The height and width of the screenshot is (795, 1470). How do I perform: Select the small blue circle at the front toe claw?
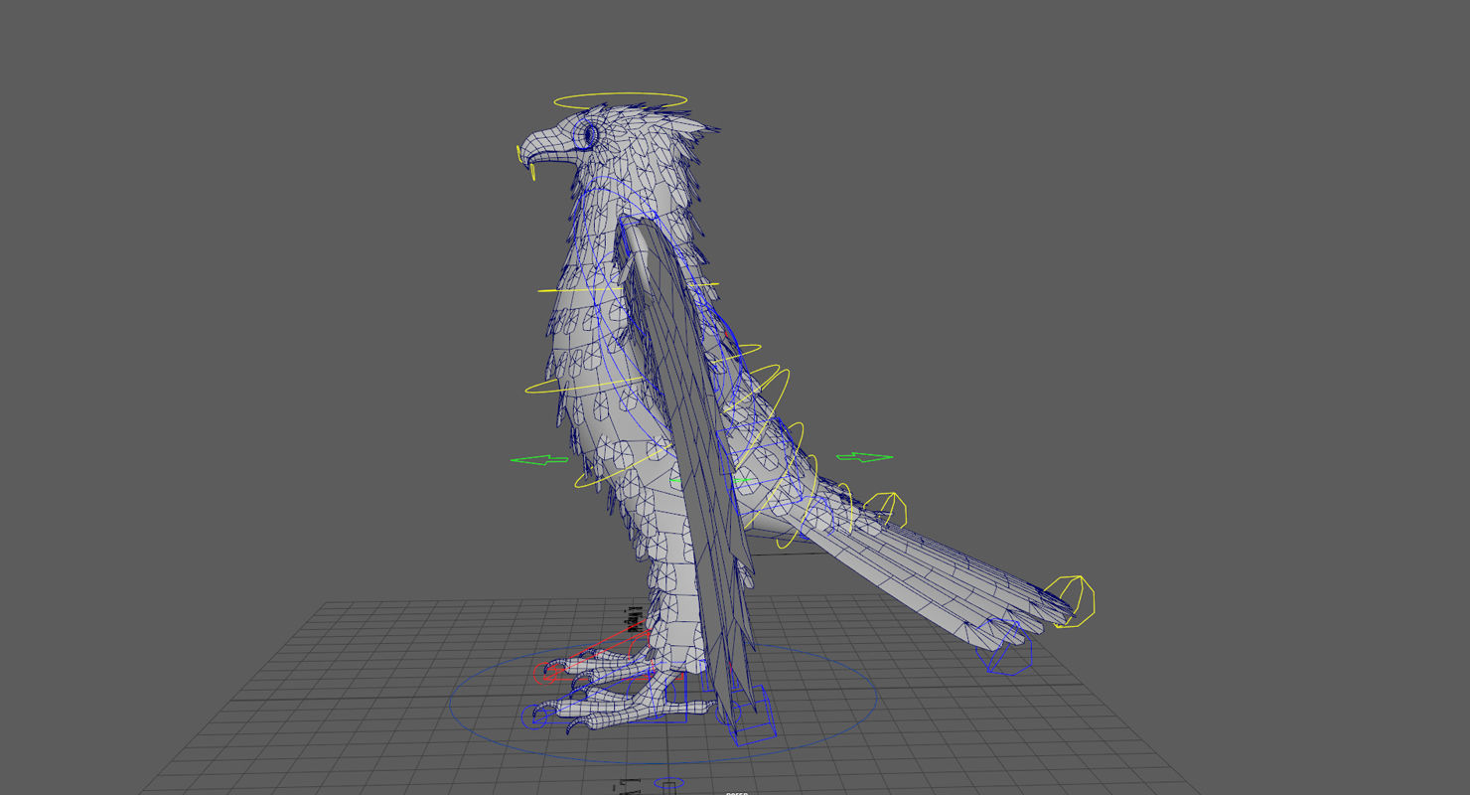click(534, 716)
